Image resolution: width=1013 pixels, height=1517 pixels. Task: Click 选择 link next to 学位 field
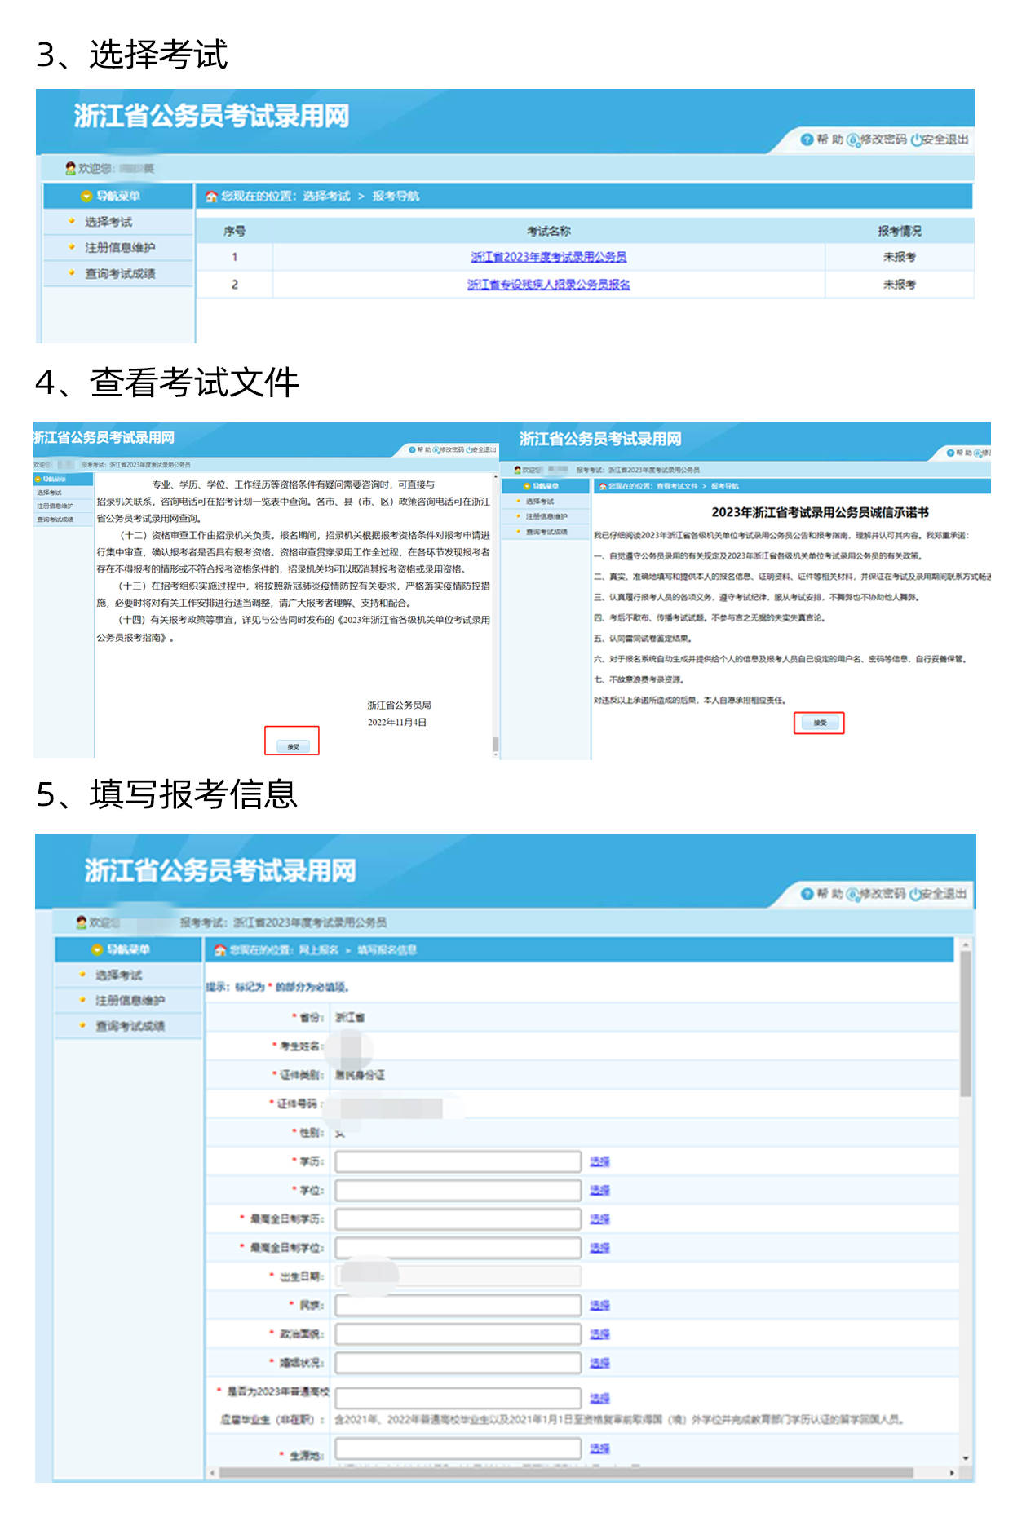pyautogui.click(x=599, y=1191)
